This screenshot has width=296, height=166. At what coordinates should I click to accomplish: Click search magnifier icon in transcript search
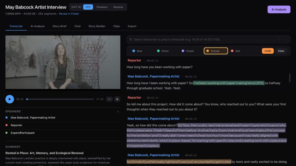(x=131, y=40)
